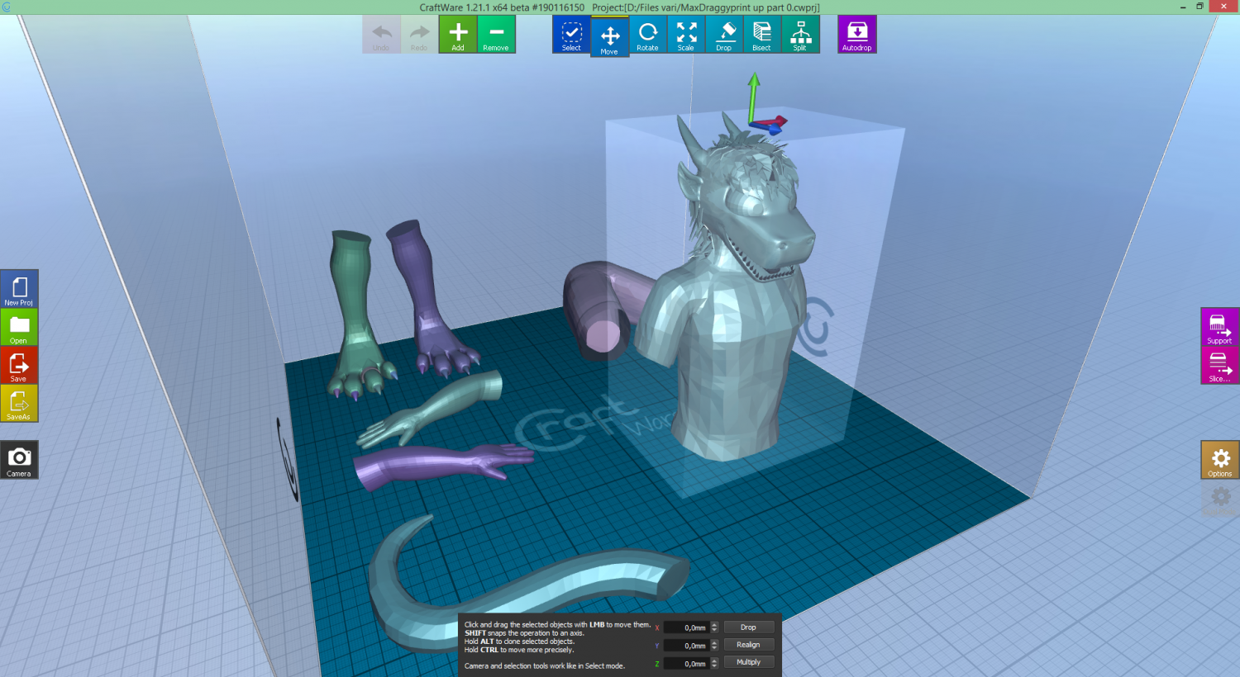Open the Options settings panel

pyautogui.click(x=1220, y=460)
